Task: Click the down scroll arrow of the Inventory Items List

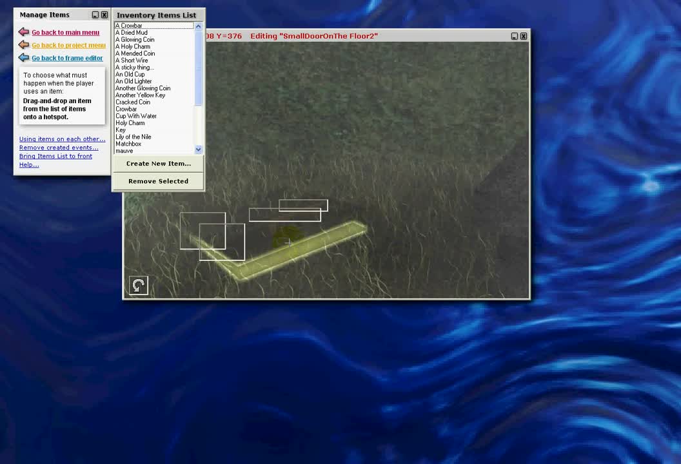Action: tap(198, 150)
